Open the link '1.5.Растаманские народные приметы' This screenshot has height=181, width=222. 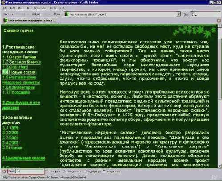[x=21, y=80]
